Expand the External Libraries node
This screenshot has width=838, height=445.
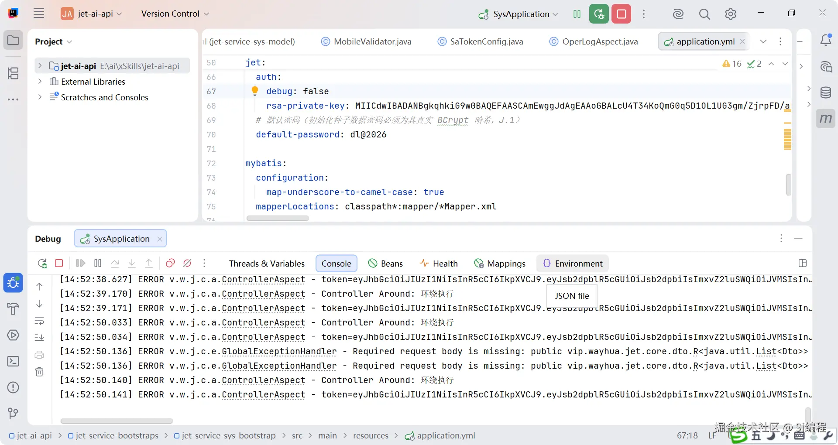click(x=40, y=82)
